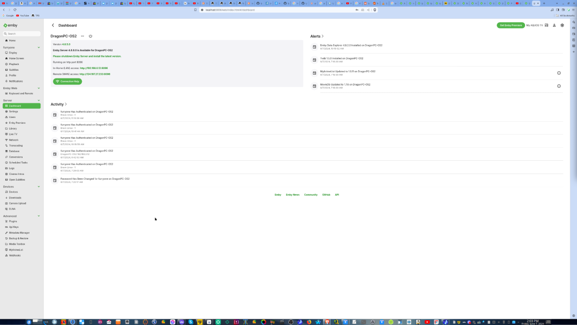Screen dimensions: 577x325
Task: Open the three-dot menu next to DragonPC-OS2
Action: 83,36
